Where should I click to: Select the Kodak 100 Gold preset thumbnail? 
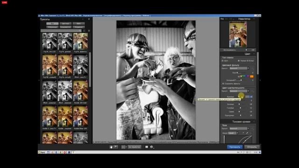point(80,91)
